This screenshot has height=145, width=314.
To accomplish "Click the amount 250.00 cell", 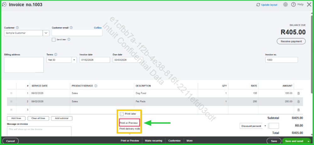I will (x=276, y=102).
